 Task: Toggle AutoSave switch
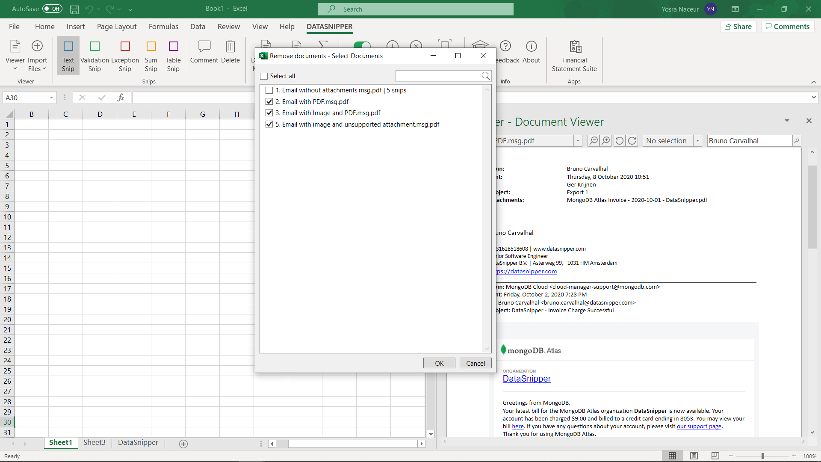(x=52, y=9)
